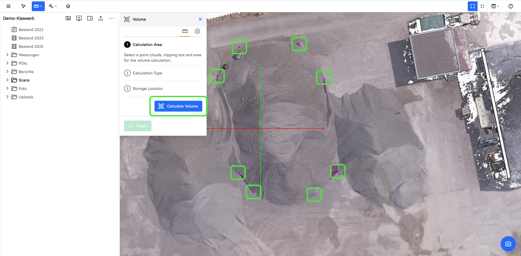Click the help question mark icon
Screen dimensions: 521x256
[x=510, y=6]
